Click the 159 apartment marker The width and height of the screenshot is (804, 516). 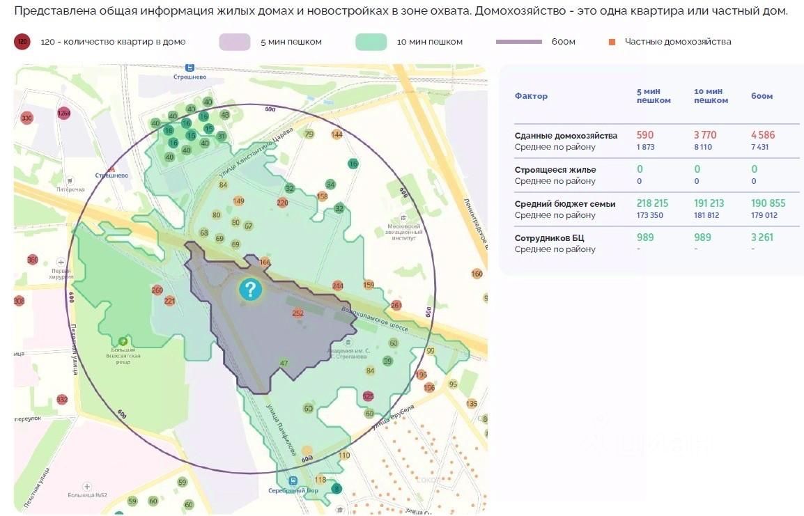point(369,285)
